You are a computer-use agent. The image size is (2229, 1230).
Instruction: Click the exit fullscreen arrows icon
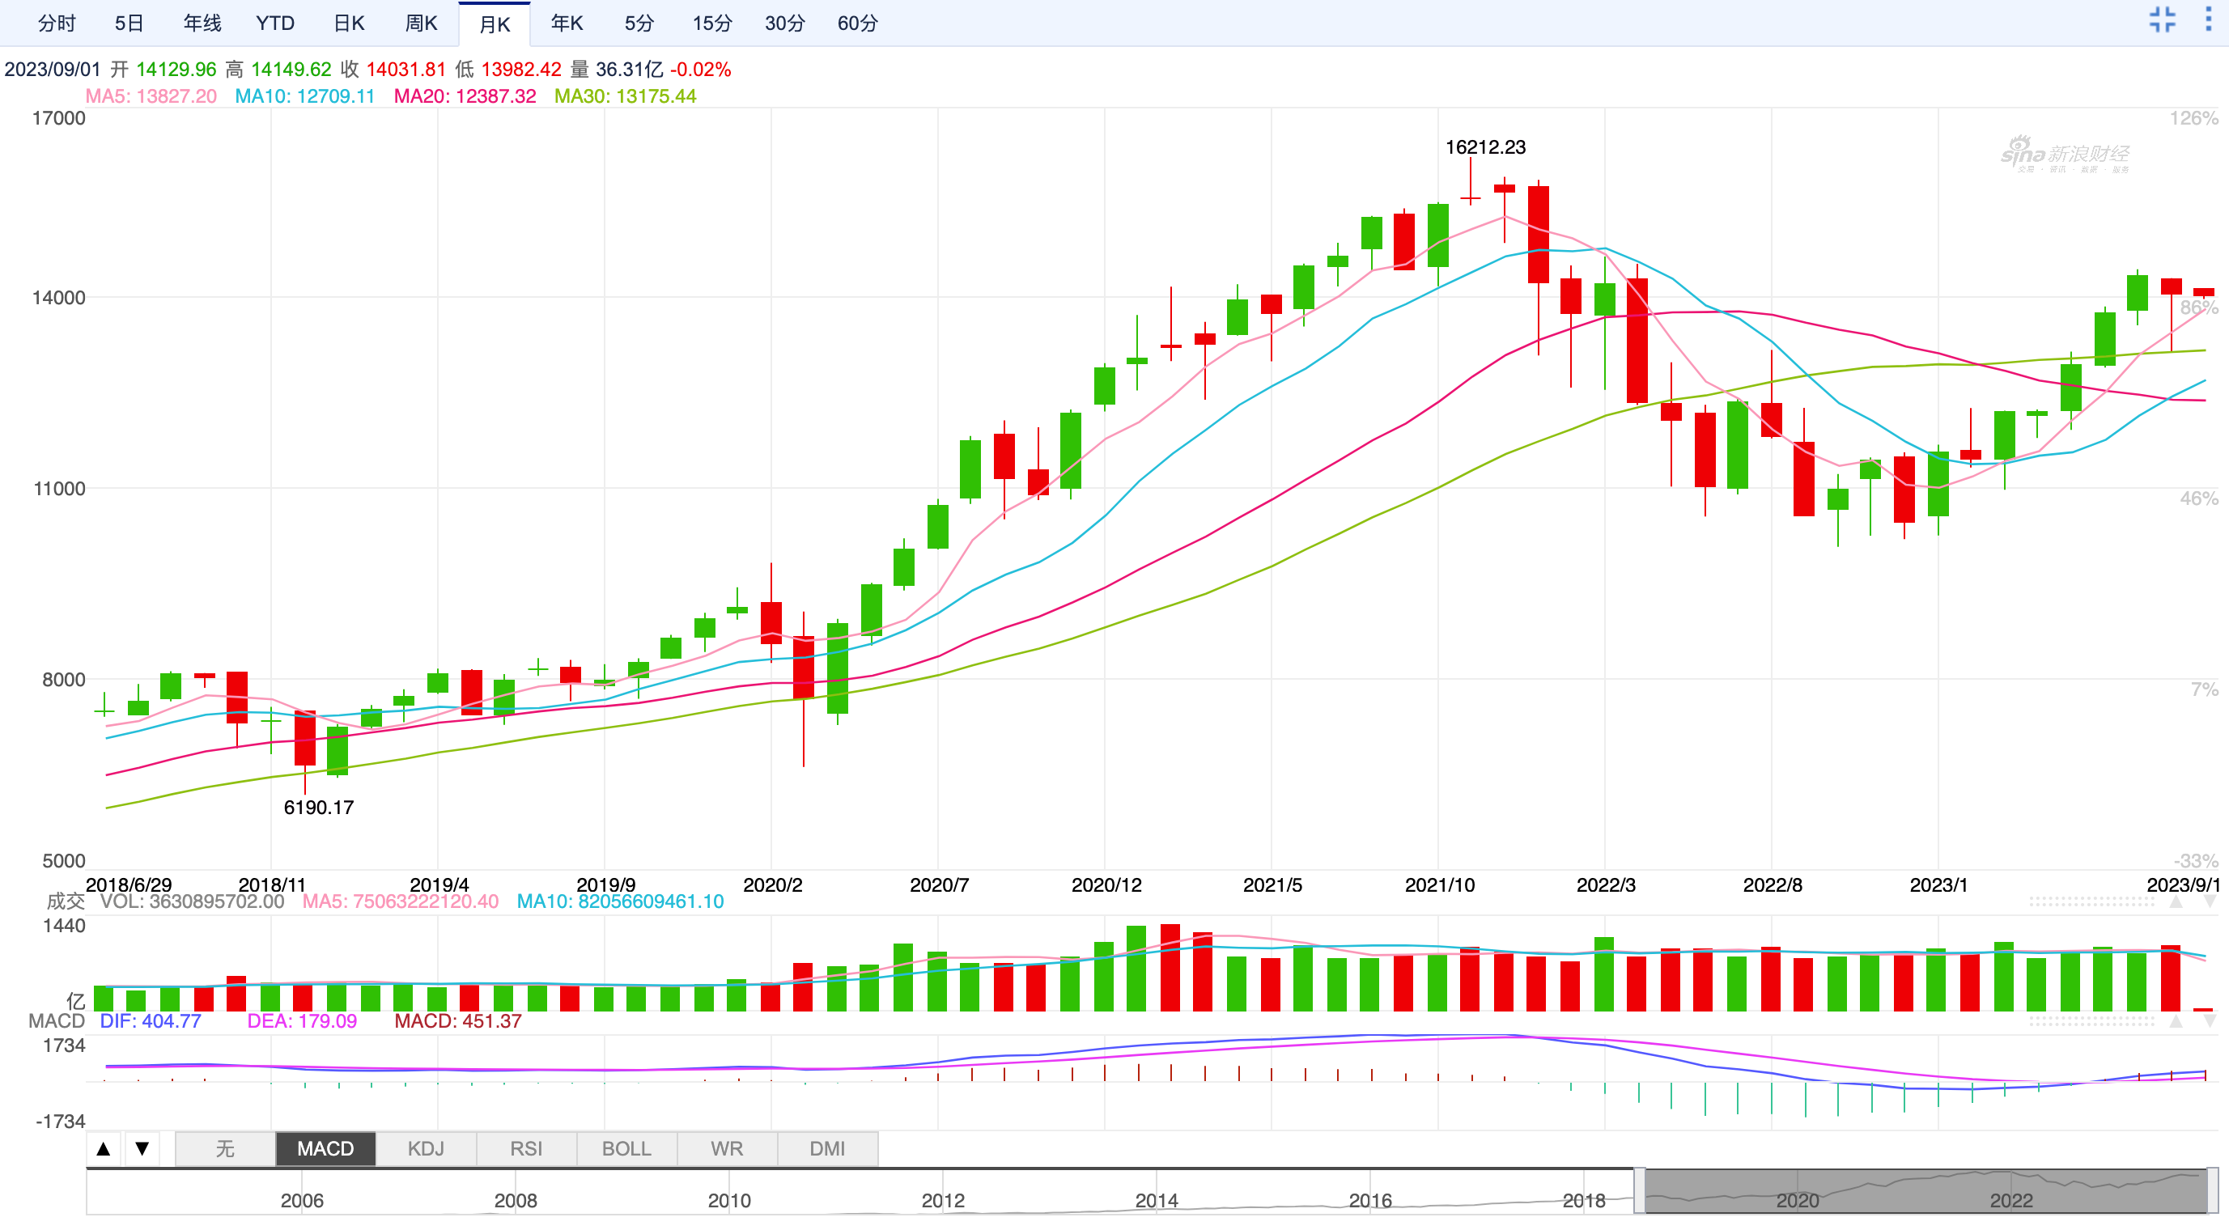(x=2162, y=20)
